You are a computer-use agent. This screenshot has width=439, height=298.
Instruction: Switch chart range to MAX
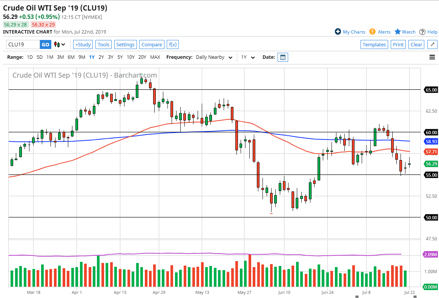click(x=155, y=57)
